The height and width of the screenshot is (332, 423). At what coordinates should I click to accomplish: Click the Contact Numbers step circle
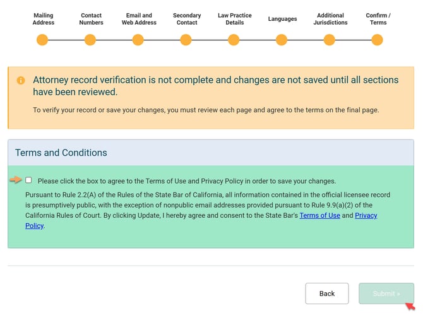pos(90,40)
